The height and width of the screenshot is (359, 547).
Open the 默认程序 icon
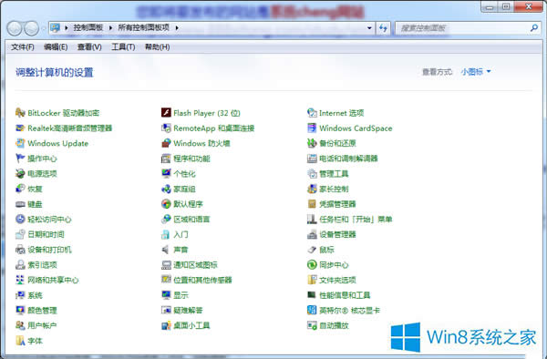166,204
